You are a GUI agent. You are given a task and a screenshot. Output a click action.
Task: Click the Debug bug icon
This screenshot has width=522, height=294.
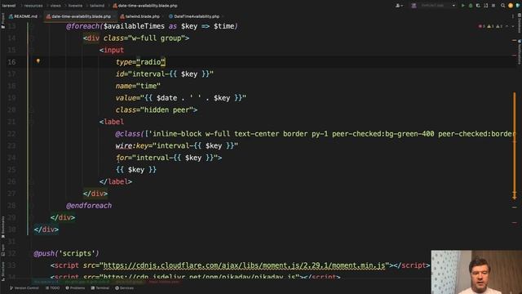click(x=471, y=6)
